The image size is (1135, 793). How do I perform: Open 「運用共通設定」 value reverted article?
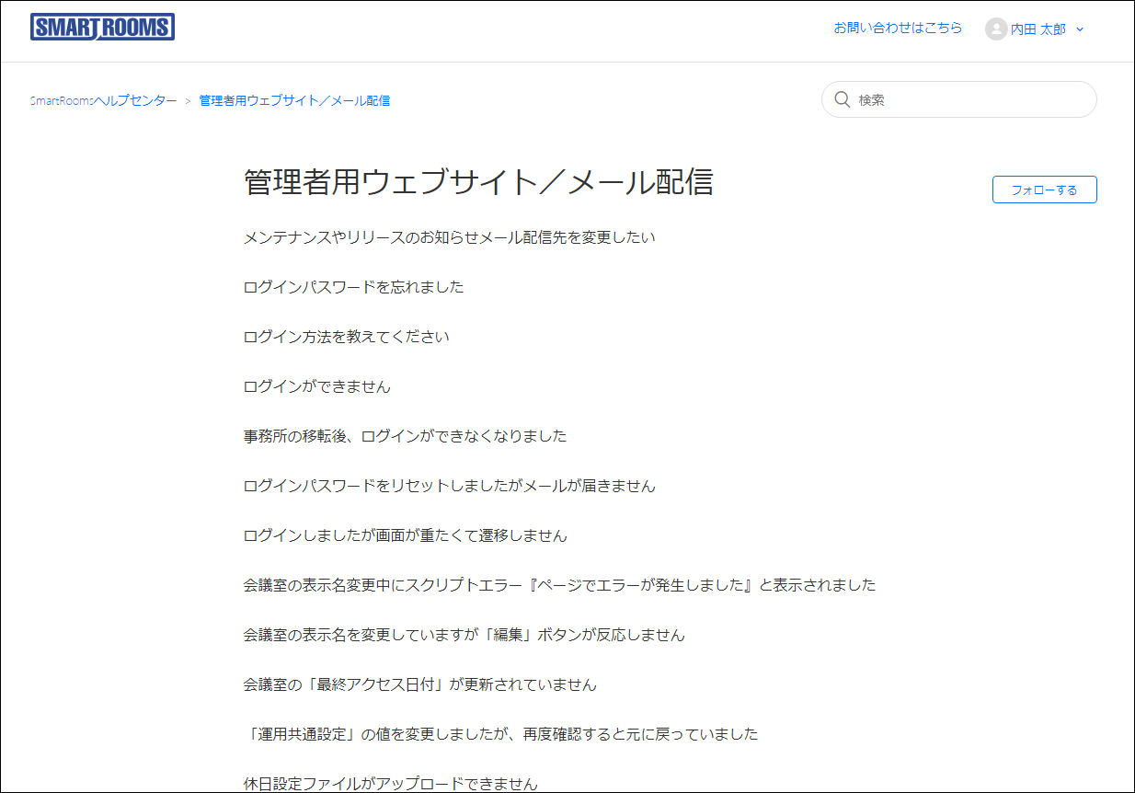pos(500,734)
